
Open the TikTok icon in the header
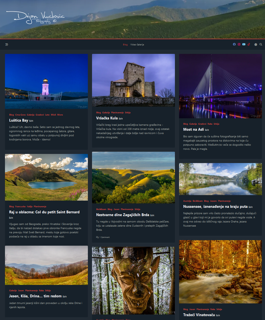[x=248, y=44]
